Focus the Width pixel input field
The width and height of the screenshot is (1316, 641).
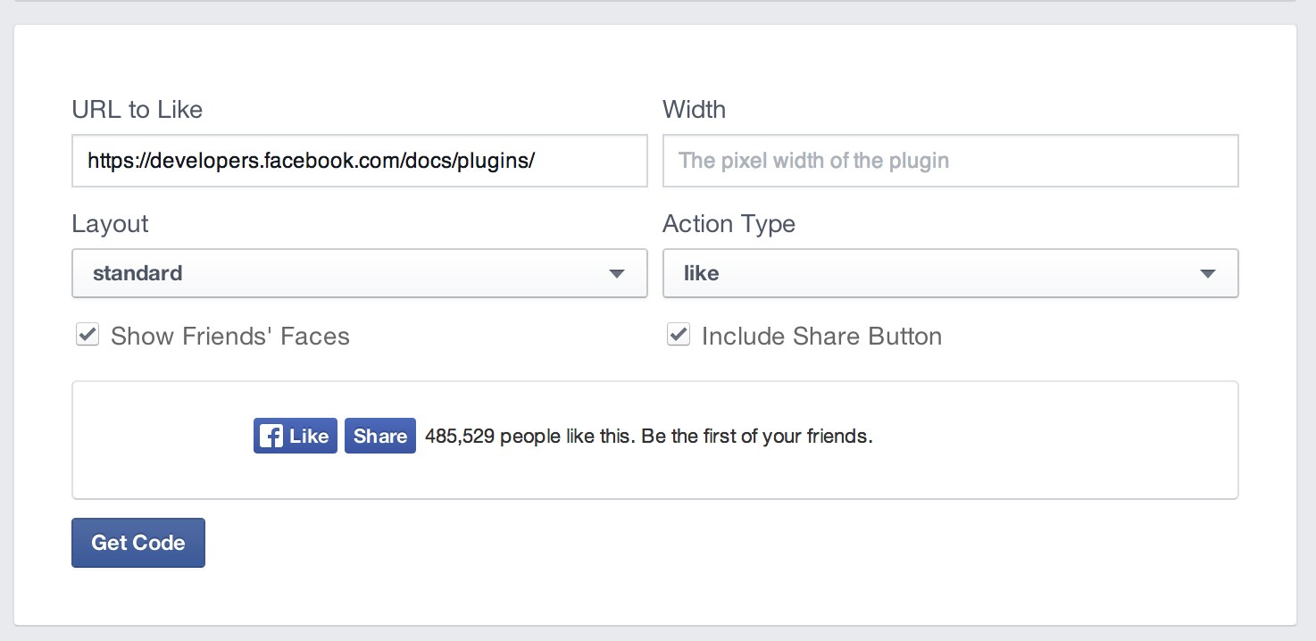tap(951, 161)
